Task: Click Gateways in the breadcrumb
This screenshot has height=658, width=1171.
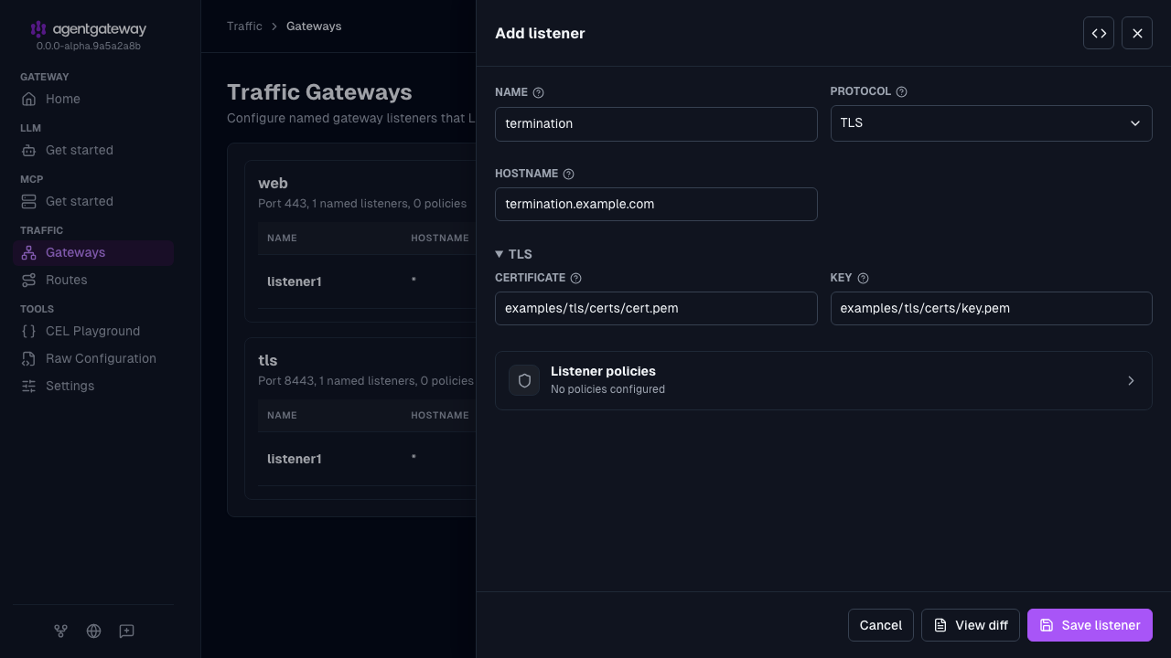Action: 314,26
